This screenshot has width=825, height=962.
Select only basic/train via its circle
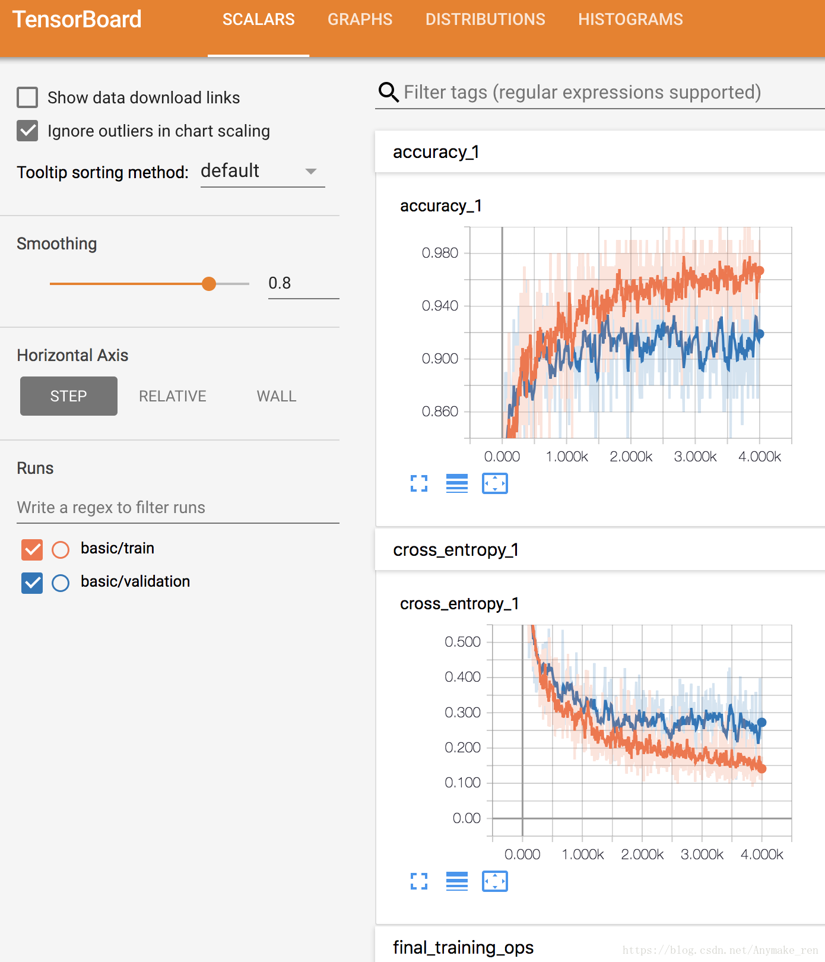61,550
